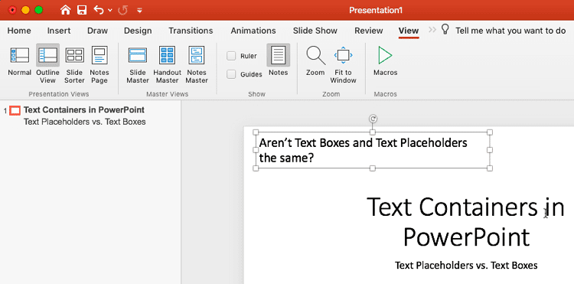
Task: Toggle the Notes pane button
Action: tap(279, 60)
